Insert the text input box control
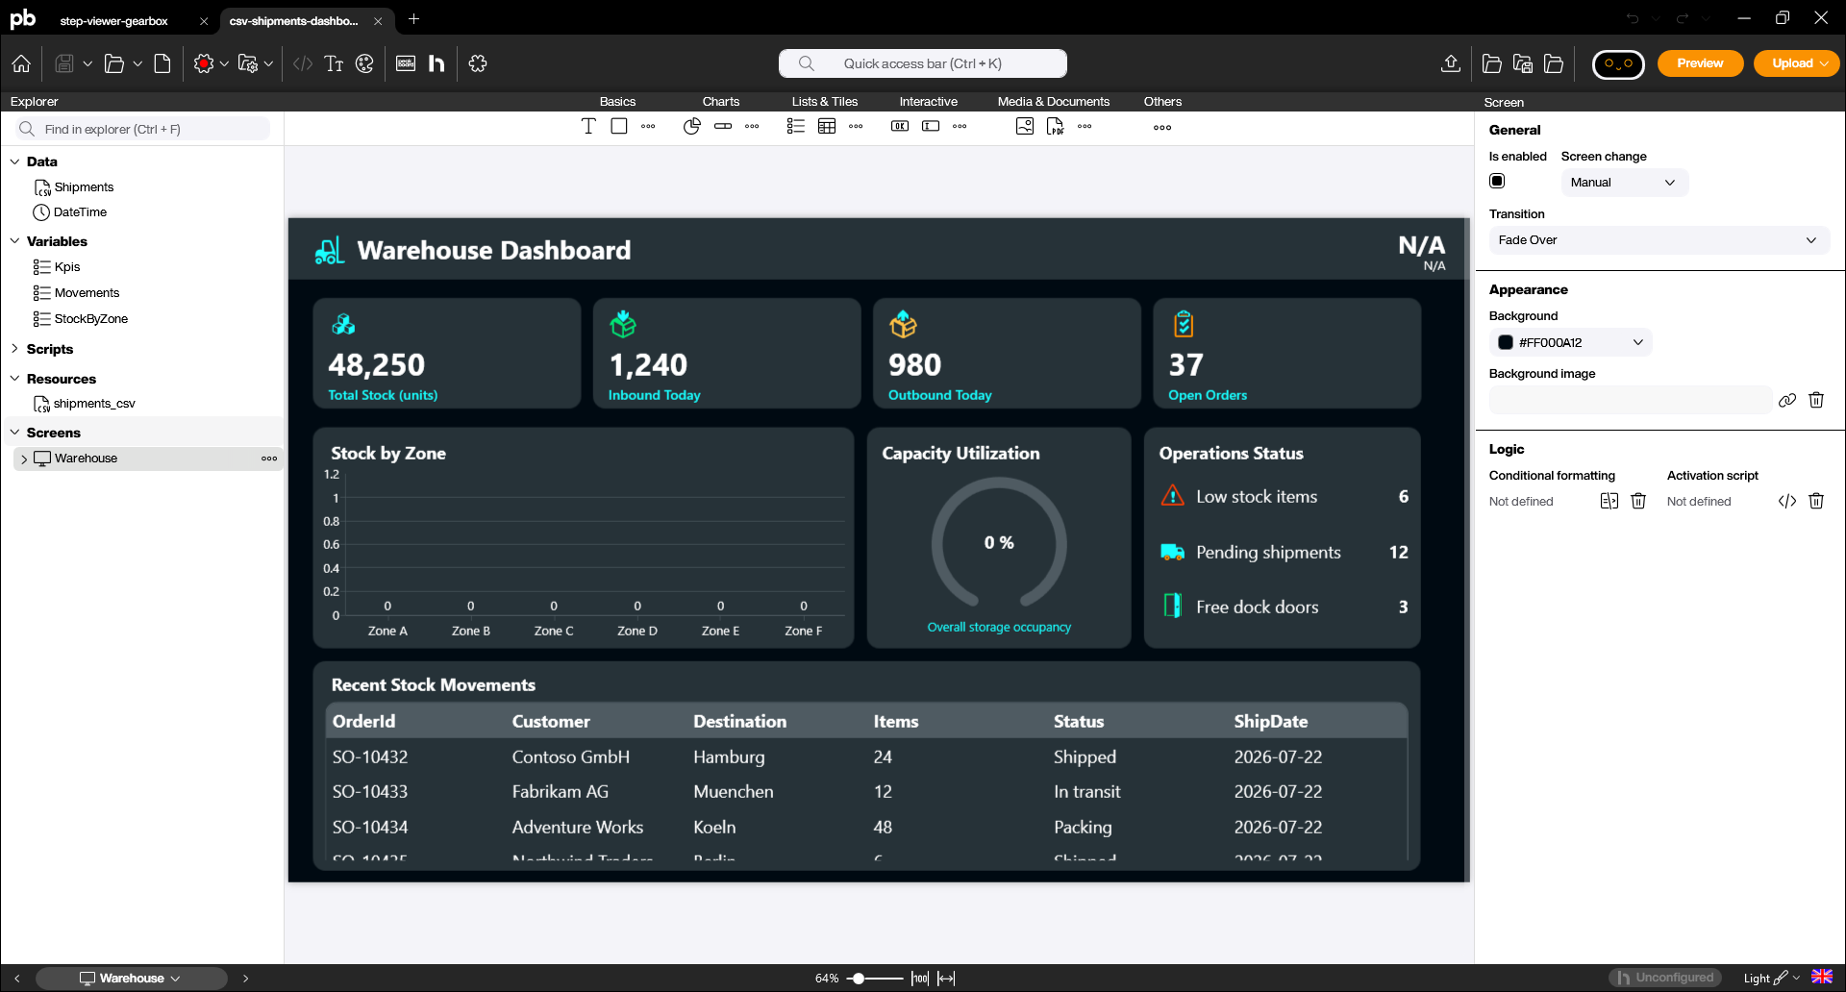The height and width of the screenshot is (992, 1846). click(x=931, y=126)
